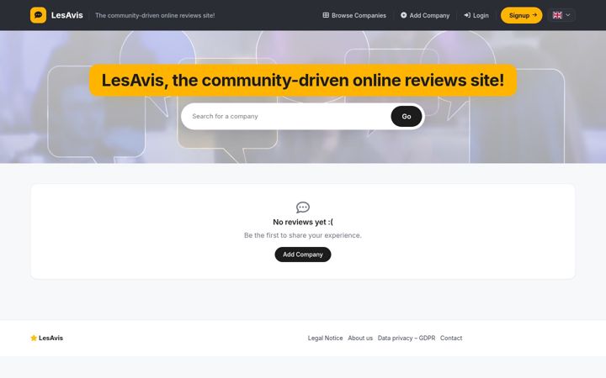Click the LesAvis yellow chat logo icon

(38, 15)
